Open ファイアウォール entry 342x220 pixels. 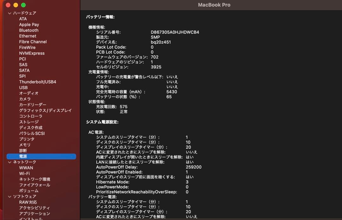coord(35,185)
